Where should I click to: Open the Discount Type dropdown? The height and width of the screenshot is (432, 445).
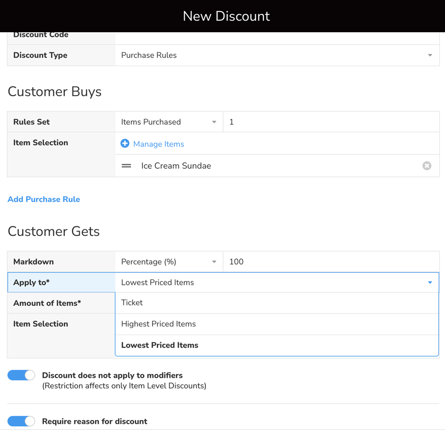click(x=277, y=55)
